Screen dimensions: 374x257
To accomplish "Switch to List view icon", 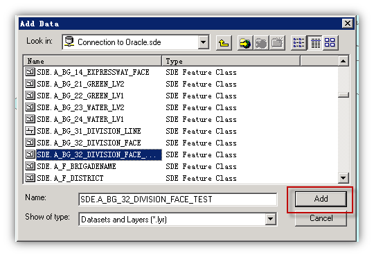I will pyautogui.click(x=299, y=43).
